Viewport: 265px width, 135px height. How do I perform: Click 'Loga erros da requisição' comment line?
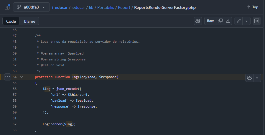(x=88, y=42)
